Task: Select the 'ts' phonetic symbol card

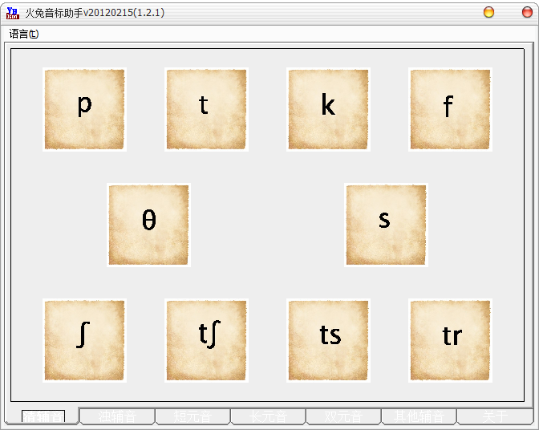Action: point(328,340)
